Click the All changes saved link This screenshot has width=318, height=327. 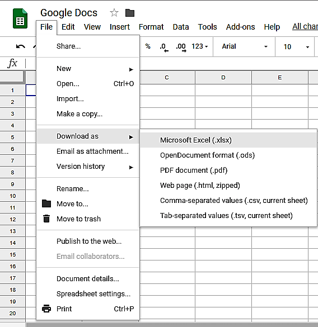[x=305, y=26]
